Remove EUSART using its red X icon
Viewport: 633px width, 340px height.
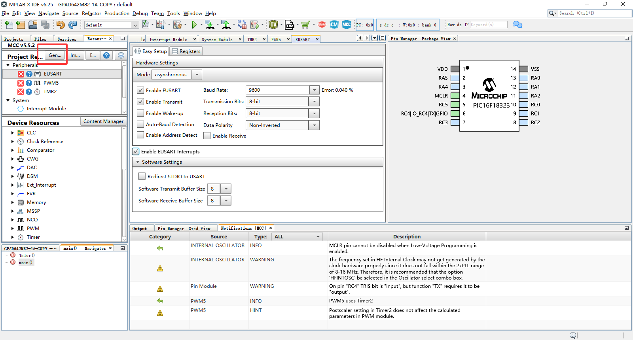tap(21, 74)
